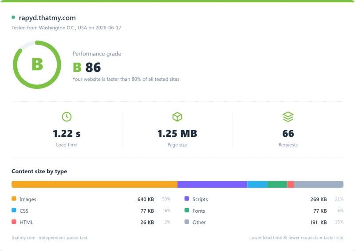The image size is (355, 251).
Task: Click the 'Page size' label
Action: (177, 145)
